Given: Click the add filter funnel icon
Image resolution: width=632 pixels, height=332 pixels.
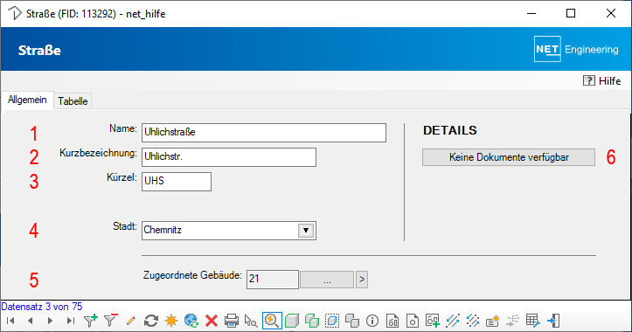Looking at the screenshot, I should [x=90, y=321].
